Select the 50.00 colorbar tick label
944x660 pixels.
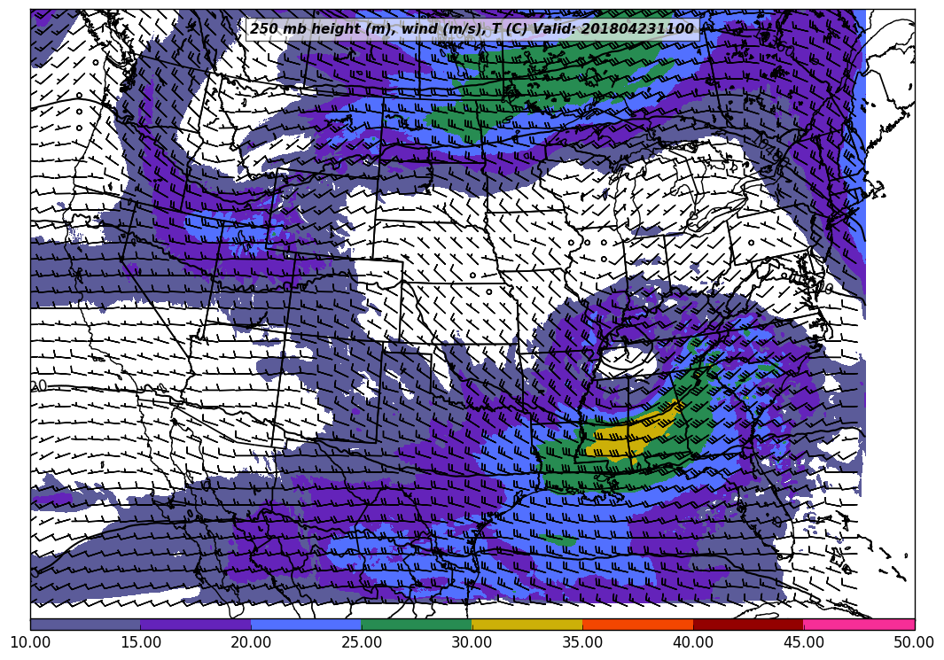[913, 642]
